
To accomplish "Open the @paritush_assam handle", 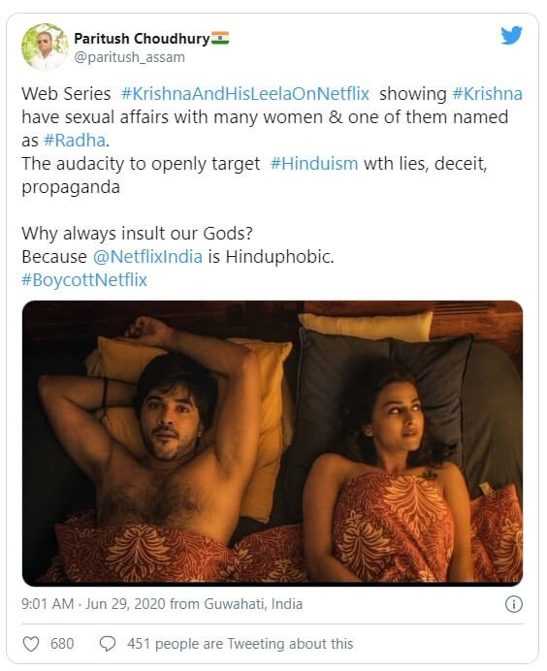I will pos(129,57).
